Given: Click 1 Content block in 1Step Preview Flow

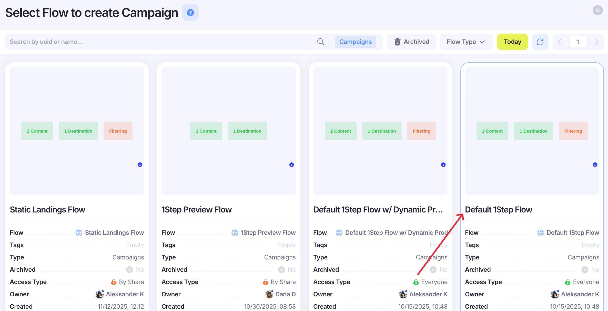Looking at the screenshot, I should pyautogui.click(x=206, y=131).
